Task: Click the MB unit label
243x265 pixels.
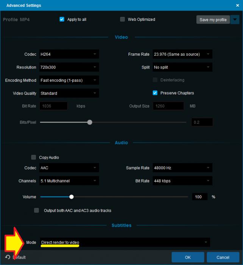Action: (x=193, y=106)
